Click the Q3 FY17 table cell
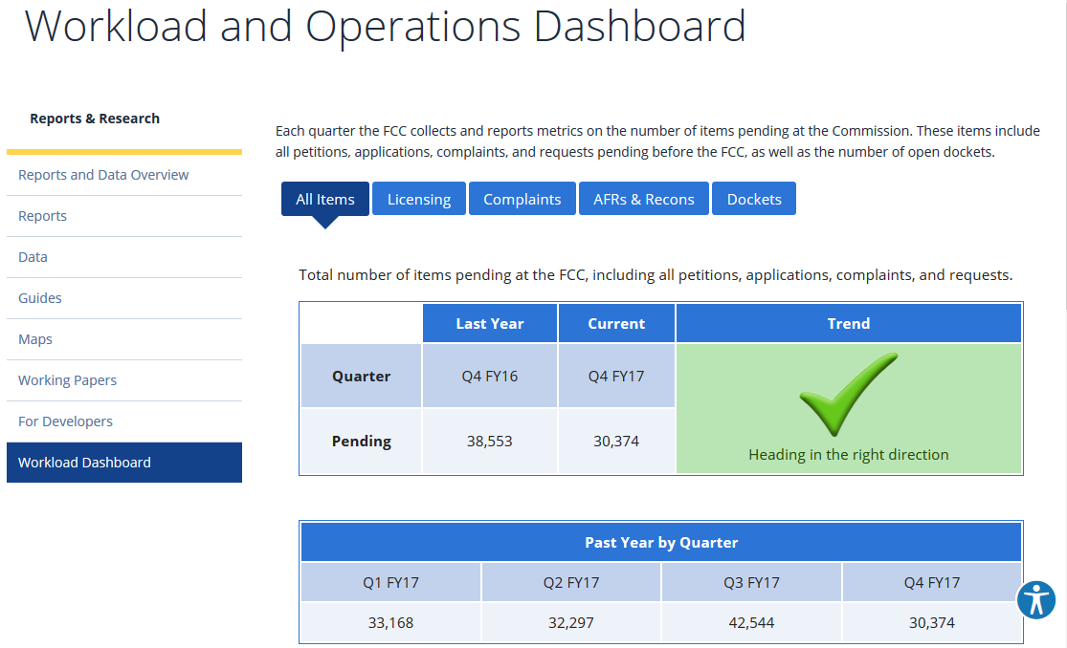This screenshot has width=1067, height=648. (x=750, y=582)
